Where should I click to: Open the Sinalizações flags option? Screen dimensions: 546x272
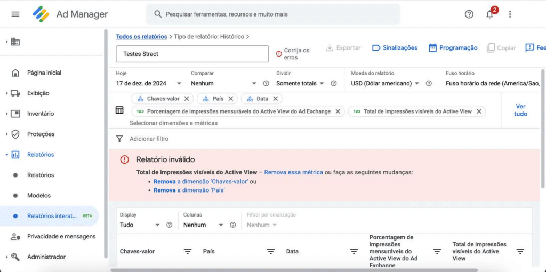(395, 48)
